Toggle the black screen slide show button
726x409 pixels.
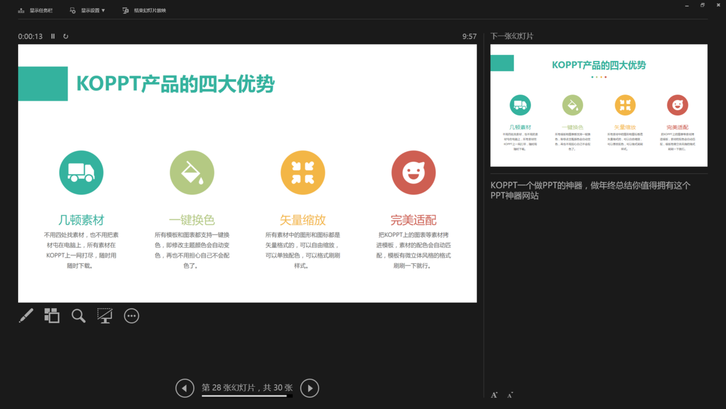(x=105, y=316)
